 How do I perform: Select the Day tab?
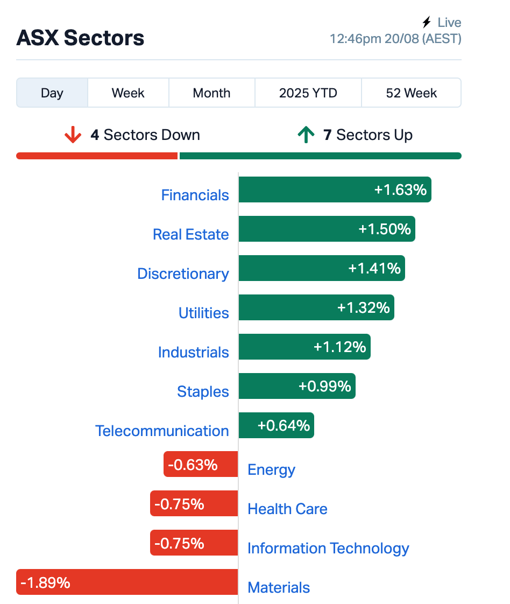52,93
